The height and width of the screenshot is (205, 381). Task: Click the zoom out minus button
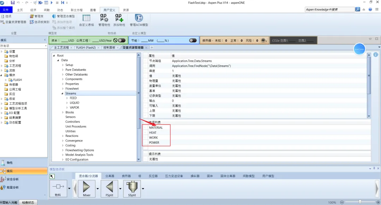click(342, 202)
